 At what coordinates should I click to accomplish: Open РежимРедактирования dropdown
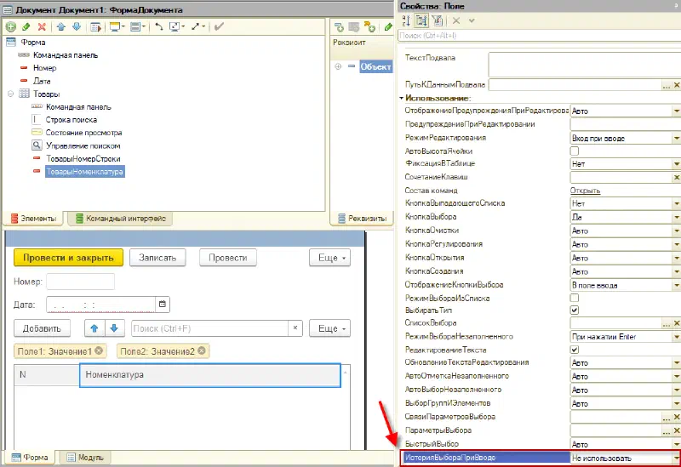[x=676, y=138]
